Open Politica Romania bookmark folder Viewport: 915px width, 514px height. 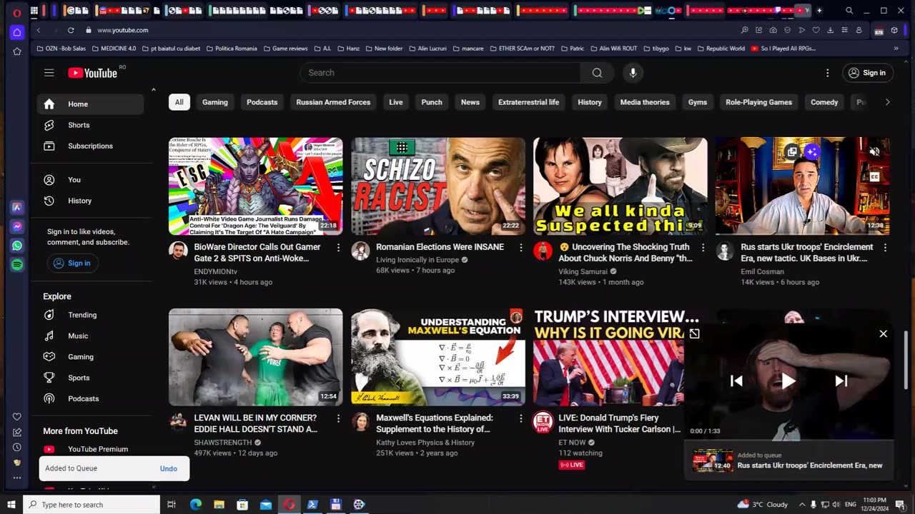click(x=232, y=49)
